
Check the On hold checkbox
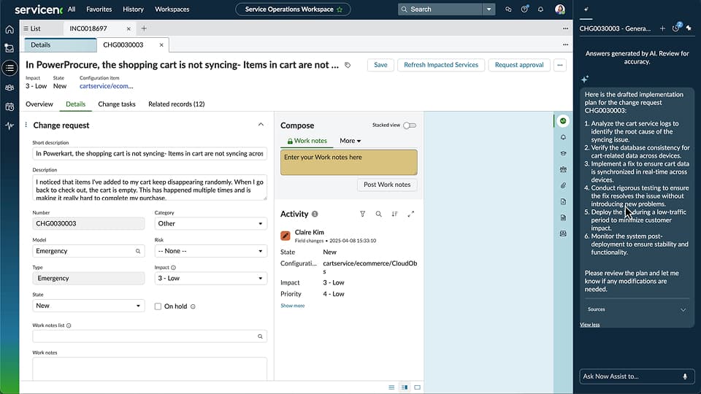coord(158,306)
